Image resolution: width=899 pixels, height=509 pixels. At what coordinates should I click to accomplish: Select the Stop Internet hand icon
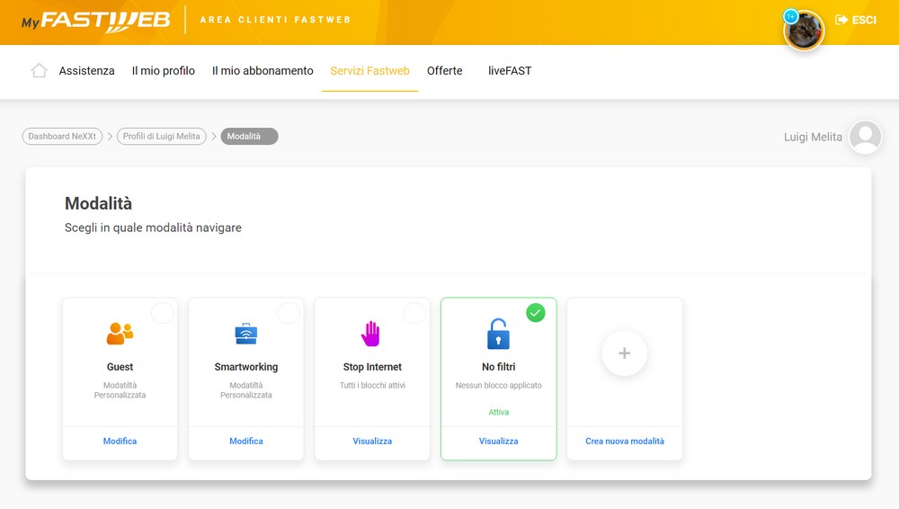pos(371,334)
